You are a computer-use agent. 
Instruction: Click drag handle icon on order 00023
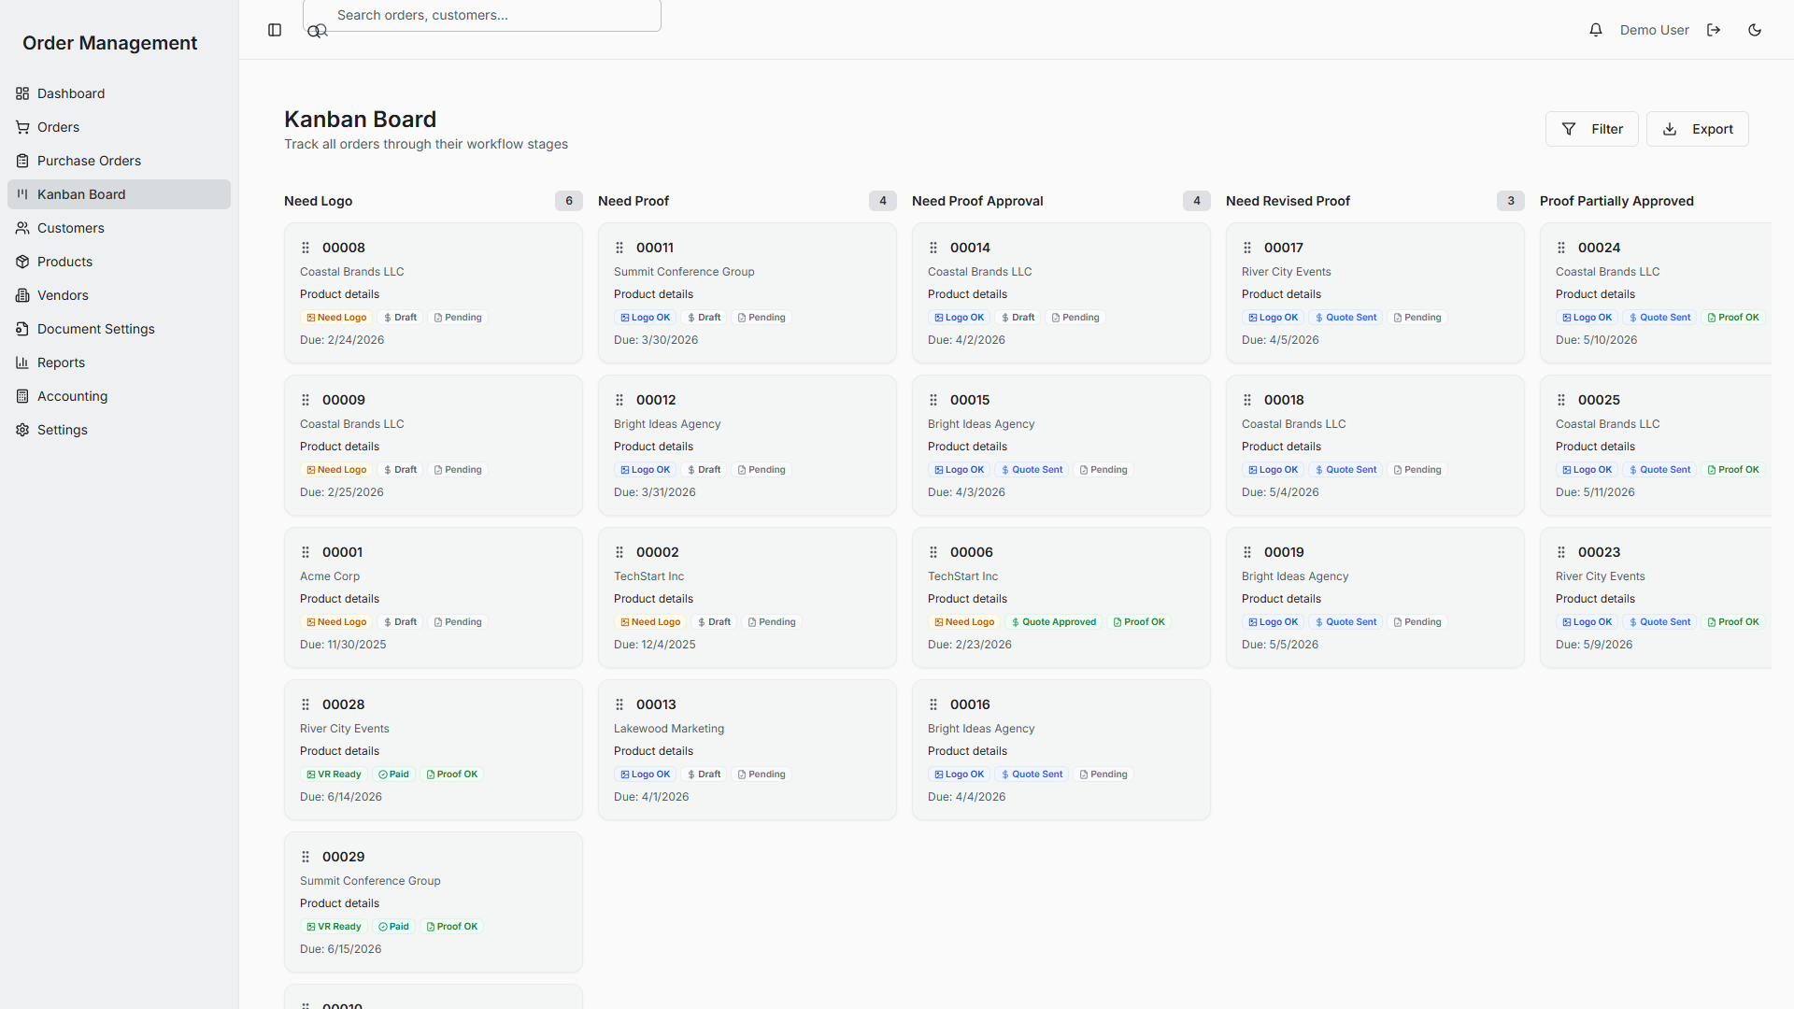coord(1561,552)
